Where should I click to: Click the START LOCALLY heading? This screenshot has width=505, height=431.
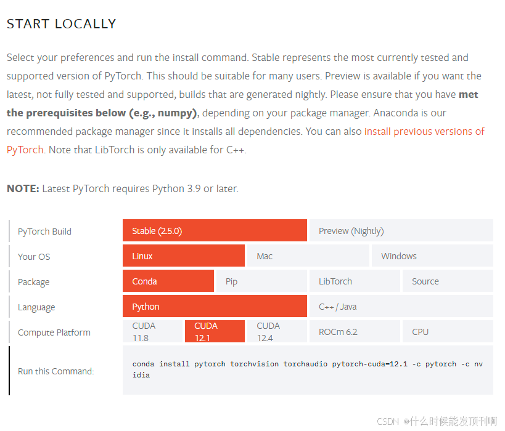pyautogui.click(x=61, y=24)
